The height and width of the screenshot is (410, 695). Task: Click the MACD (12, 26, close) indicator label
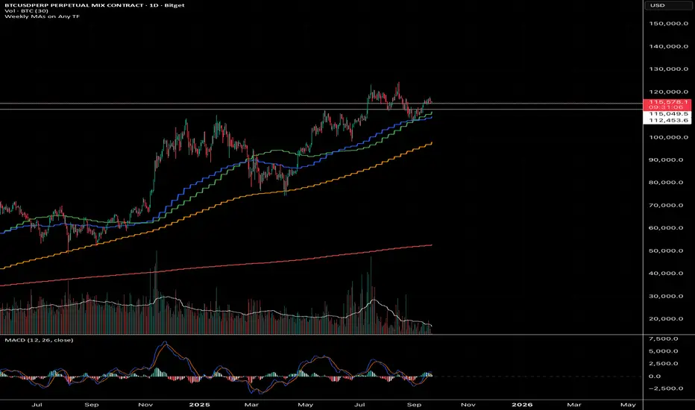[x=39, y=340]
